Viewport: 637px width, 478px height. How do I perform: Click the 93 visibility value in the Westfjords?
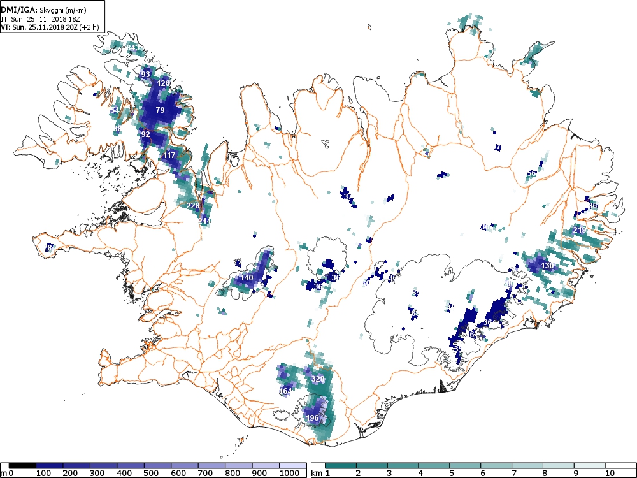145,75
